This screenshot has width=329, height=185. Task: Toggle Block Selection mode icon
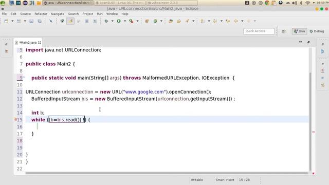tap(87, 21)
